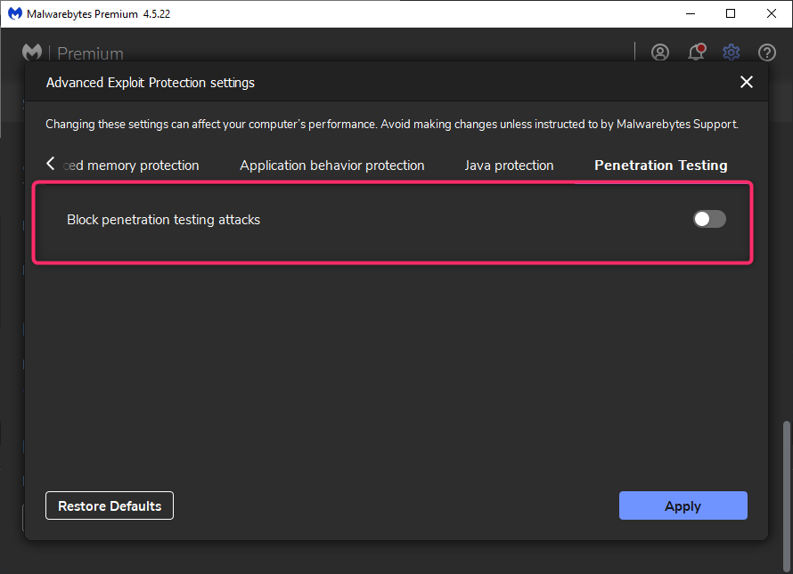The width and height of the screenshot is (793, 574).
Task: Switch to Application behavior protection tab
Action: point(331,166)
